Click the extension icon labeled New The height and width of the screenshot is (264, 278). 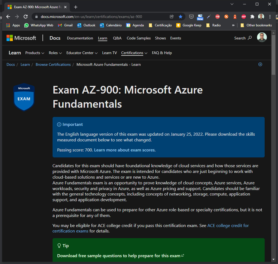(200, 17)
